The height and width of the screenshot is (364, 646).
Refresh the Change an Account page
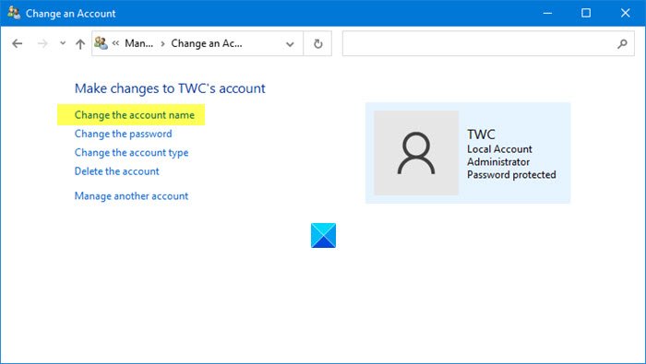click(x=317, y=43)
